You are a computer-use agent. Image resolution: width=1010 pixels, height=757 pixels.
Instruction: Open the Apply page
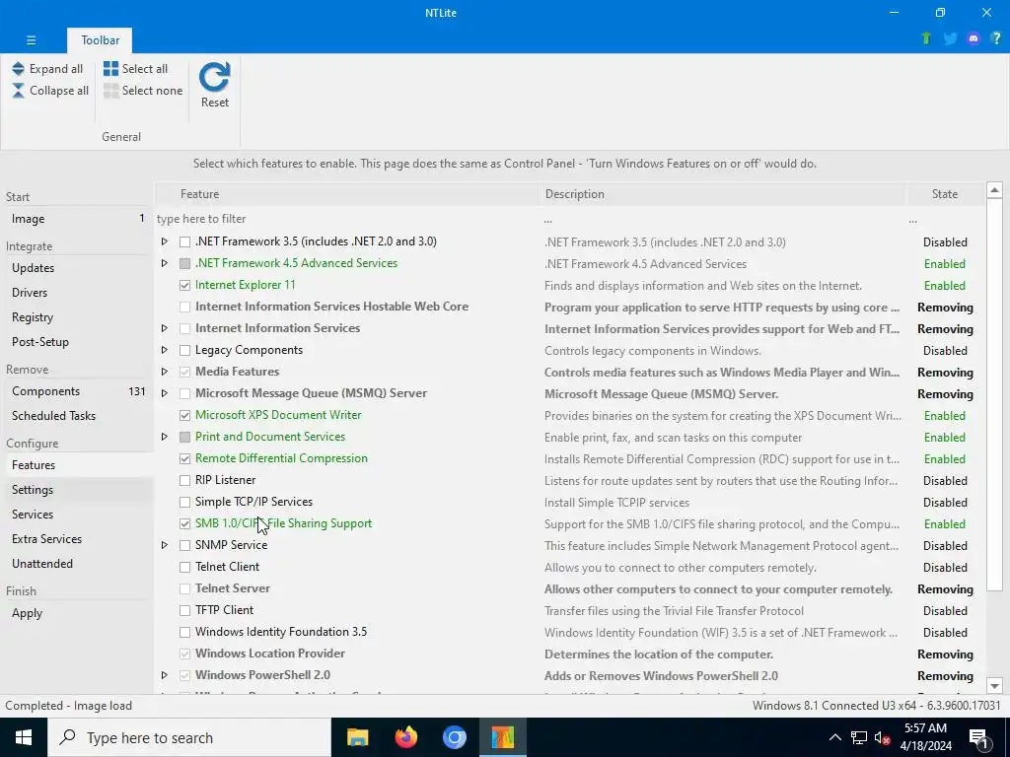[x=77, y=613]
